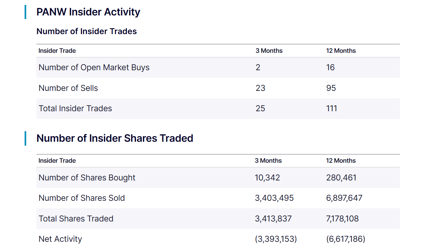
Task: Select the 12-month sells value 95
Action: [x=331, y=88]
